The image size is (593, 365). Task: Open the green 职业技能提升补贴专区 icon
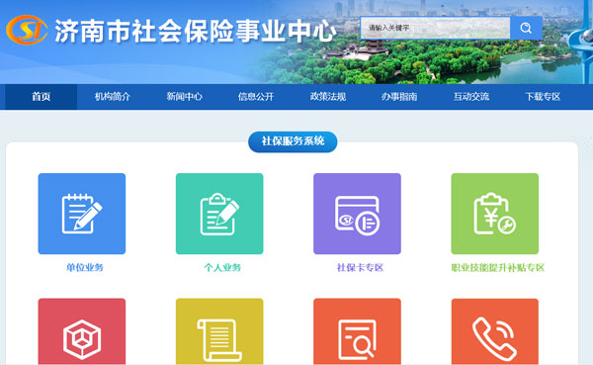click(x=495, y=214)
